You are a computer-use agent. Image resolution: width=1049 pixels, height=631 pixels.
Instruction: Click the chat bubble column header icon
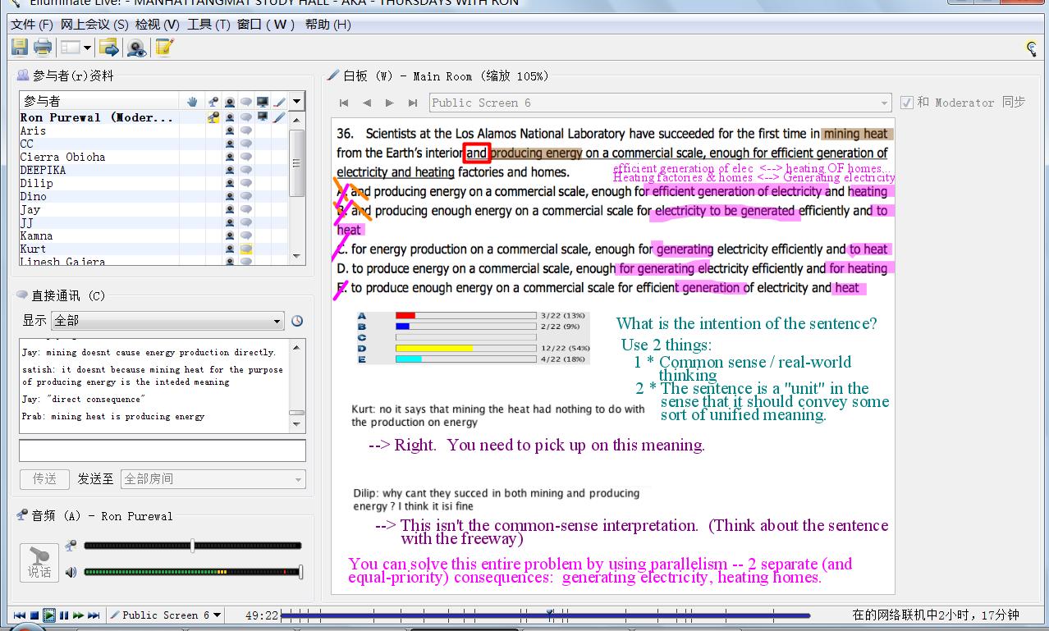[246, 102]
